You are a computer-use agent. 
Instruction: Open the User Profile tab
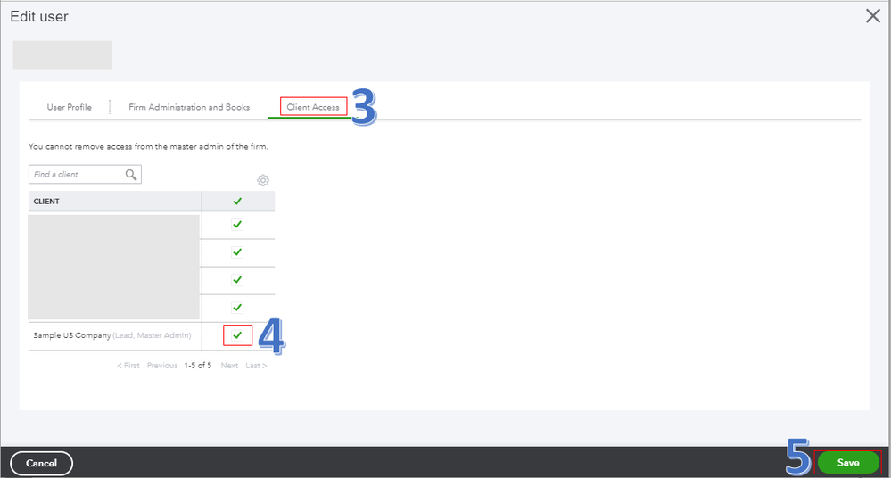[x=69, y=107]
